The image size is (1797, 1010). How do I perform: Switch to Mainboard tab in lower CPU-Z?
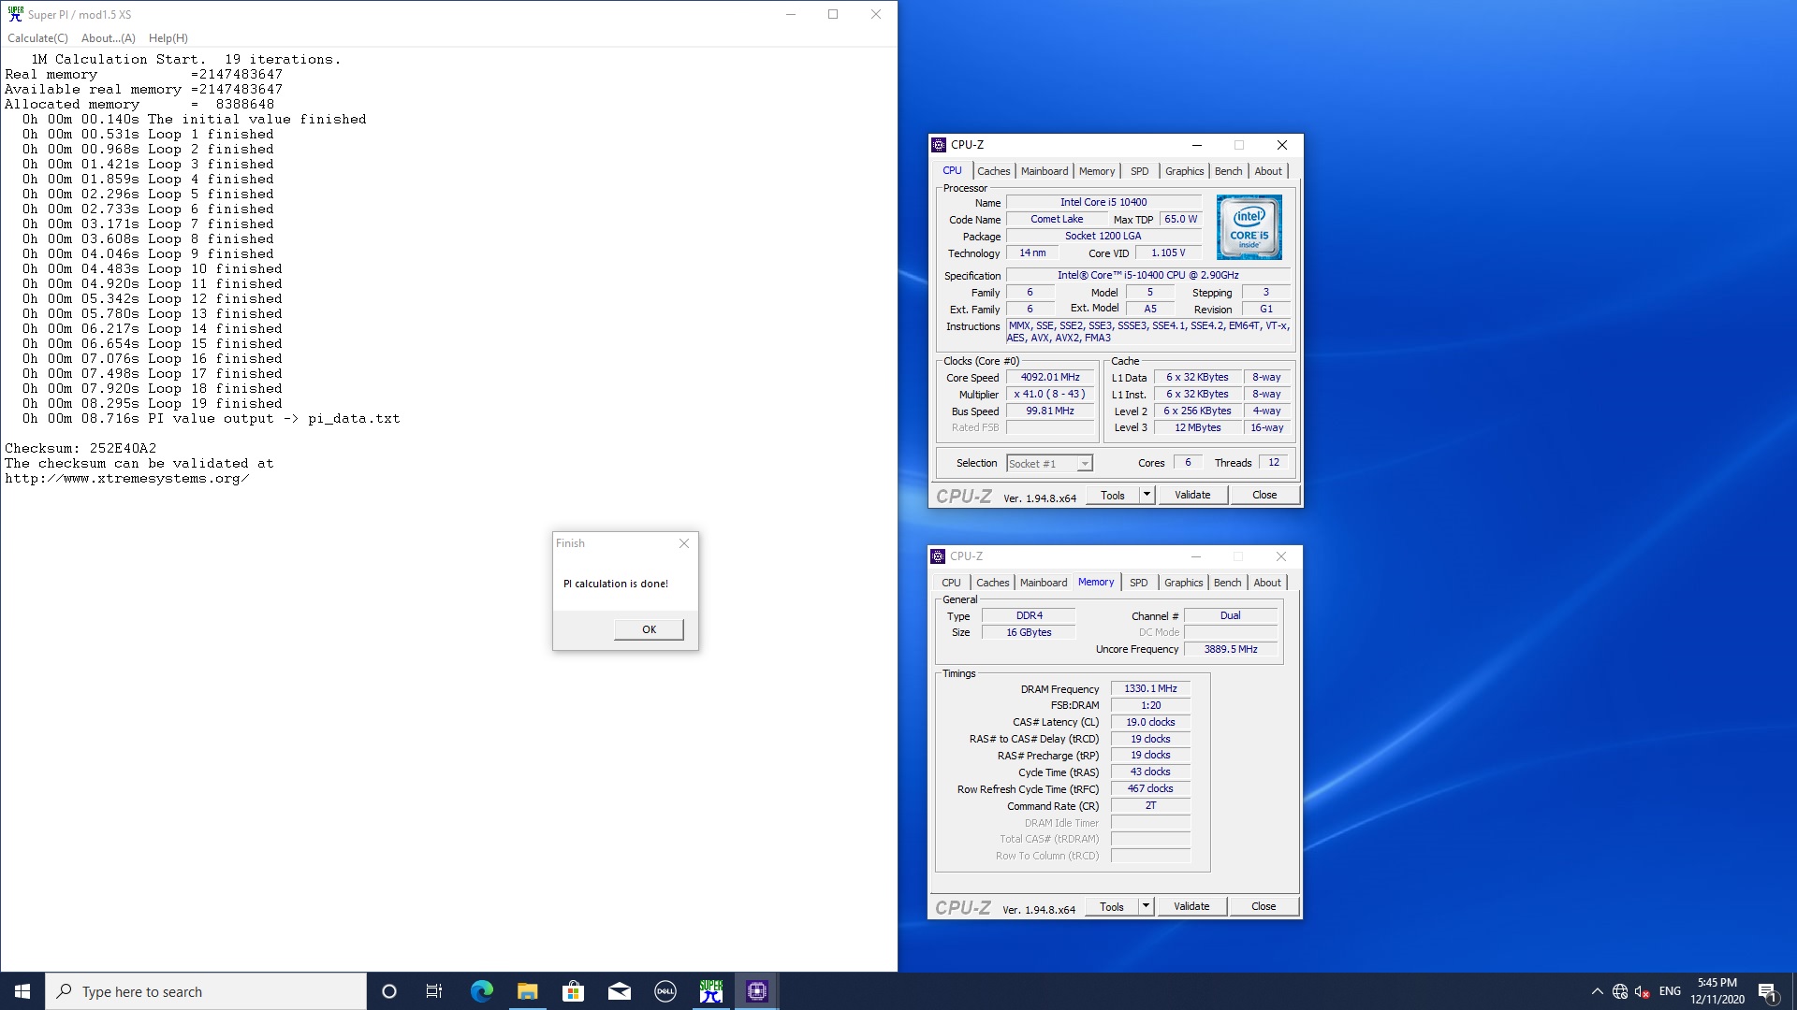[x=1044, y=583]
